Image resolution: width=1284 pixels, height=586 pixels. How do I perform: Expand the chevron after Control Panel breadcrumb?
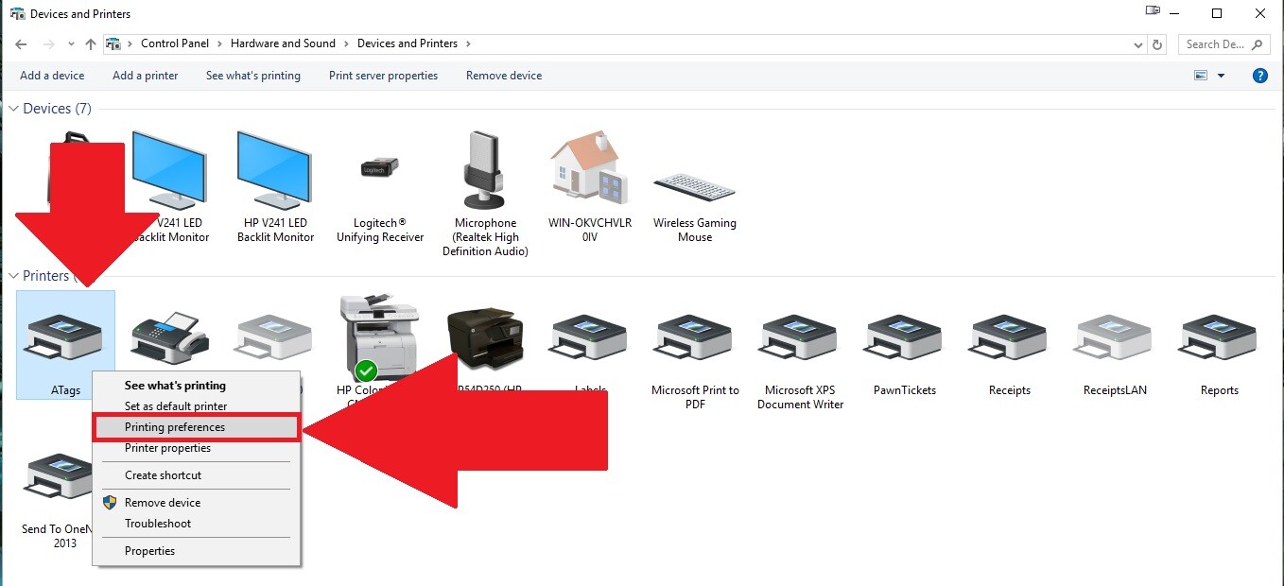click(x=219, y=43)
